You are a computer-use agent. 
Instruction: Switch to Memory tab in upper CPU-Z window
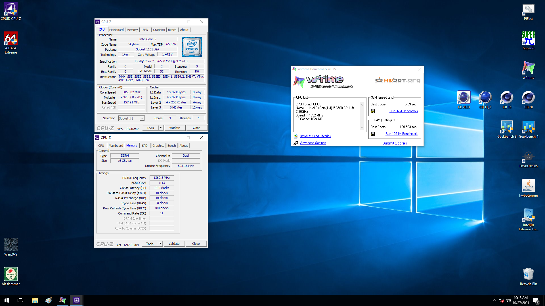pyautogui.click(x=132, y=30)
